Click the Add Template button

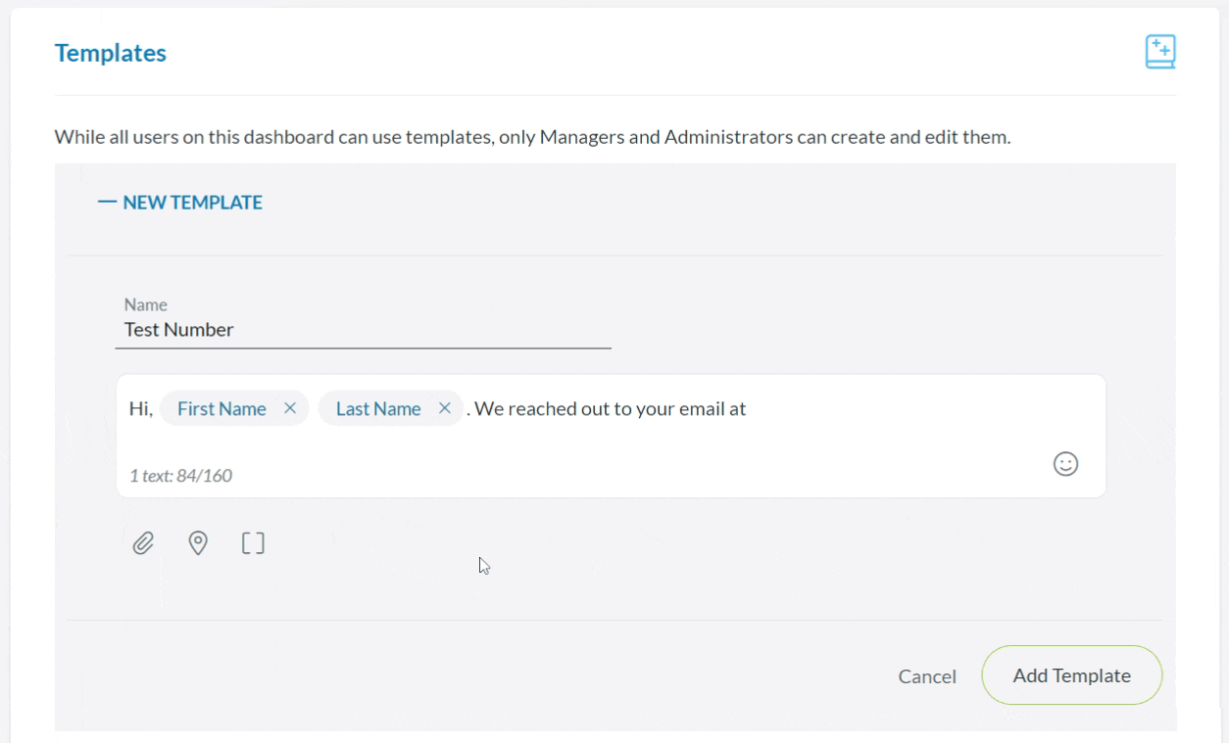1071,675
